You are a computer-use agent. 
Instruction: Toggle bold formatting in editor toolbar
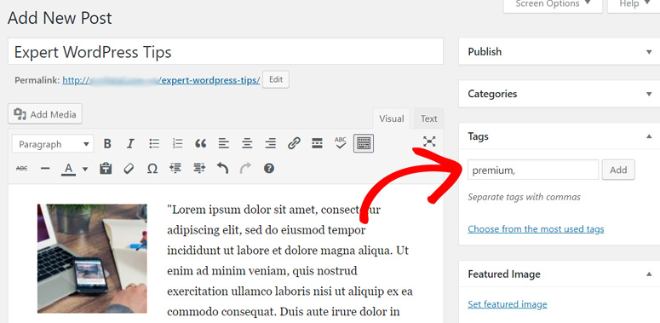point(107,144)
